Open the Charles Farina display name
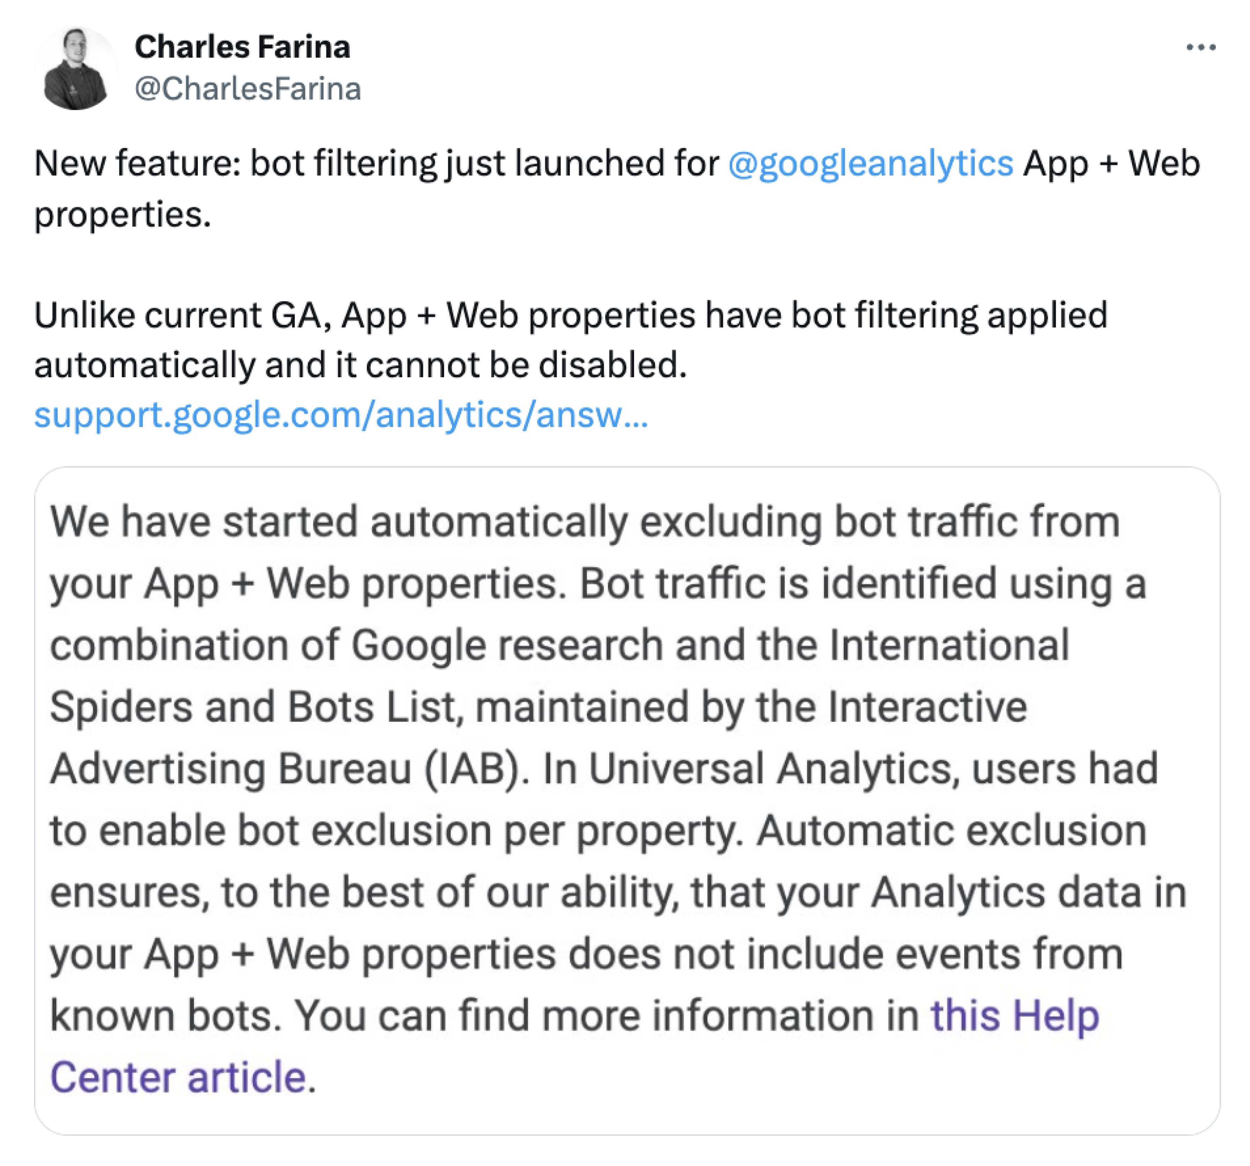This screenshot has height=1166, width=1250. point(242,47)
